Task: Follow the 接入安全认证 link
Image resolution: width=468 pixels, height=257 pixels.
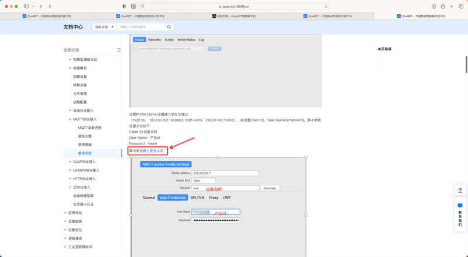Action: (153, 151)
